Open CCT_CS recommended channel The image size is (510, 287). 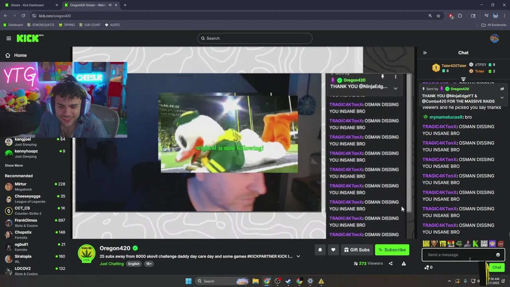click(x=35, y=210)
